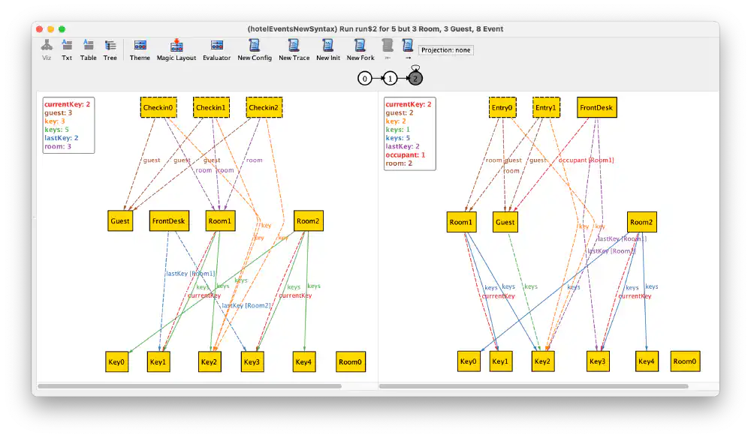Create a New Config
Viewport: 751px width, 438px height.
255,49
